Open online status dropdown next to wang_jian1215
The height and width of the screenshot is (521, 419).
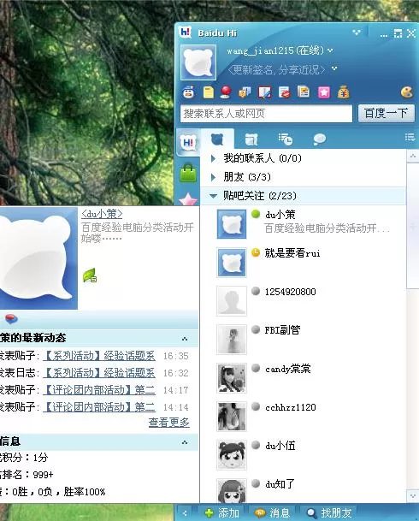click(x=330, y=50)
